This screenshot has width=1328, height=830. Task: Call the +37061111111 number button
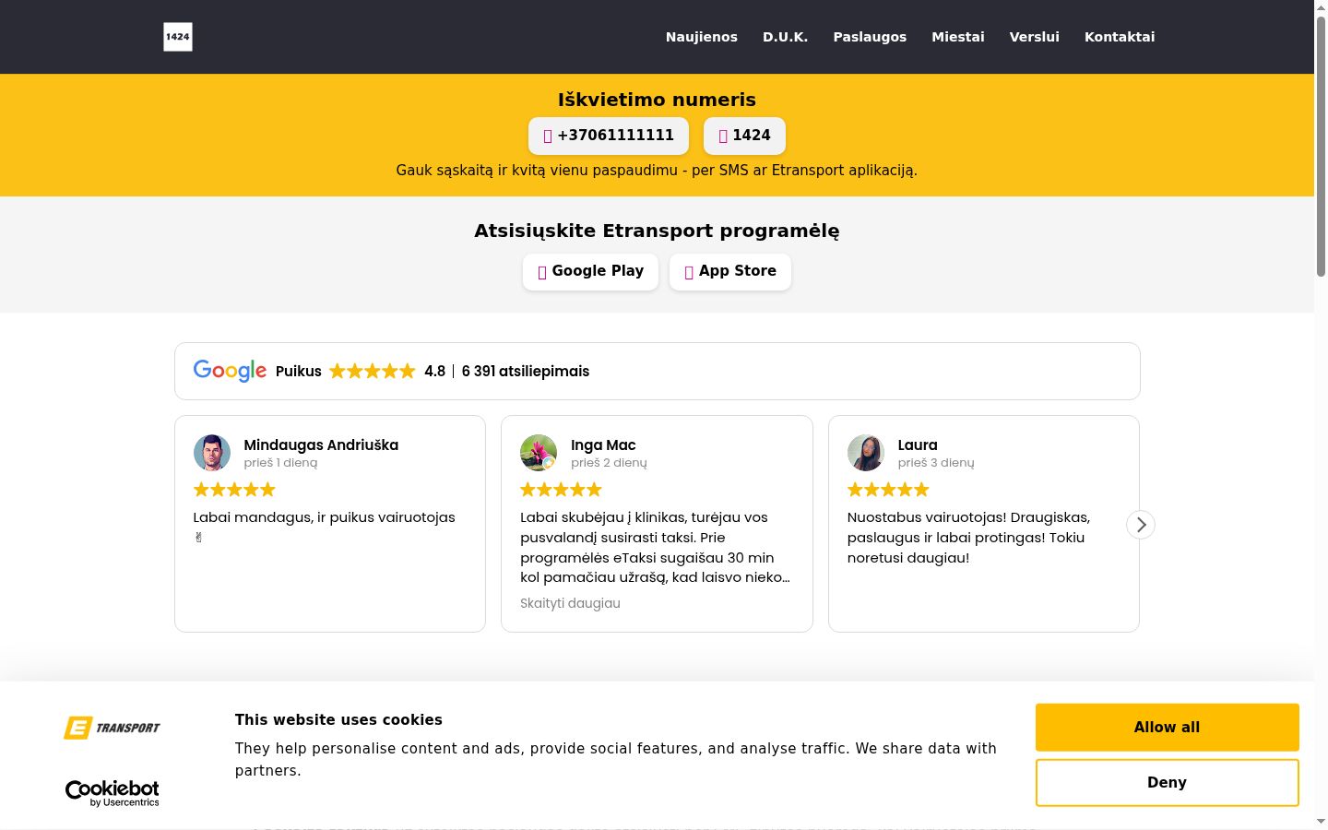tap(609, 136)
